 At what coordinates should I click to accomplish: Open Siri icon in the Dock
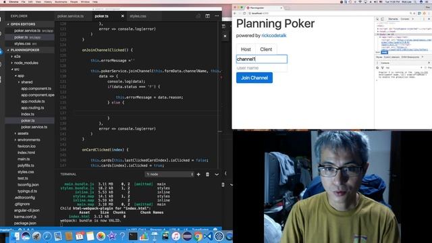pyautogui.click(x=26, y=236)
